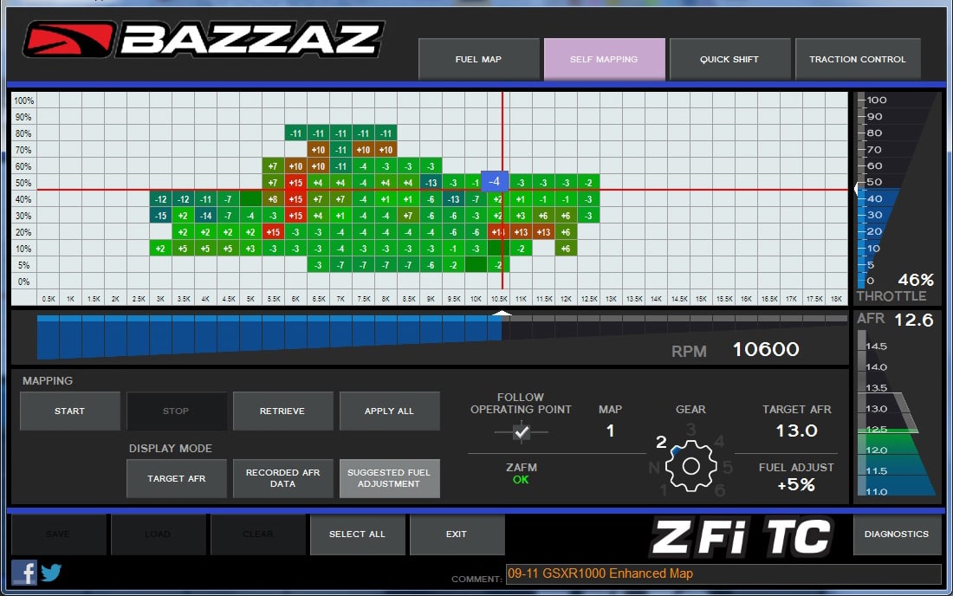The height and width of the screenshot is (596, 953).
Task: Click Retrieve to fetch mapping data
Action: click(283, 411)
